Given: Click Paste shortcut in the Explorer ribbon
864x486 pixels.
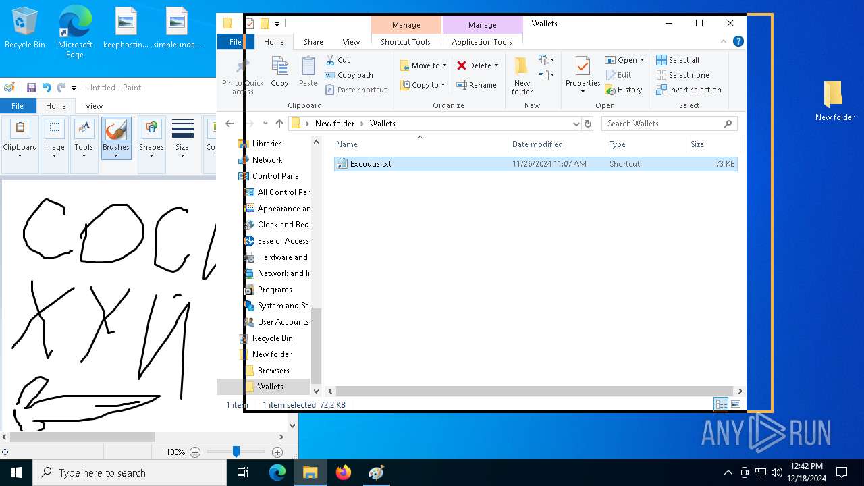Looking at the screenshot, I should [356, 90].
